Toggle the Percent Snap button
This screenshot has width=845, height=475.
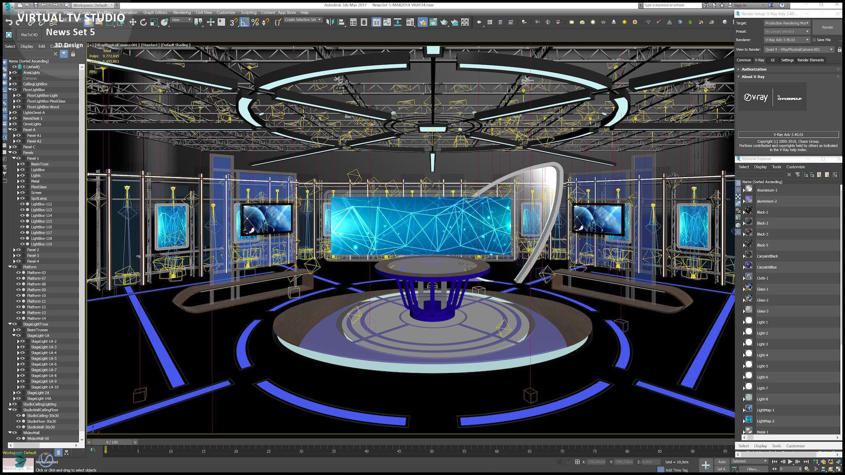pyautogui.click(x=255, y=22)
